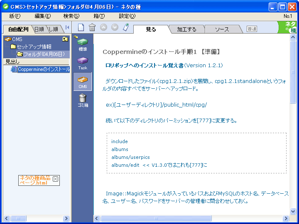Click the ネタの種 logo at top right
This screenshot has height=224, width=299.
(x=288, y=27)
